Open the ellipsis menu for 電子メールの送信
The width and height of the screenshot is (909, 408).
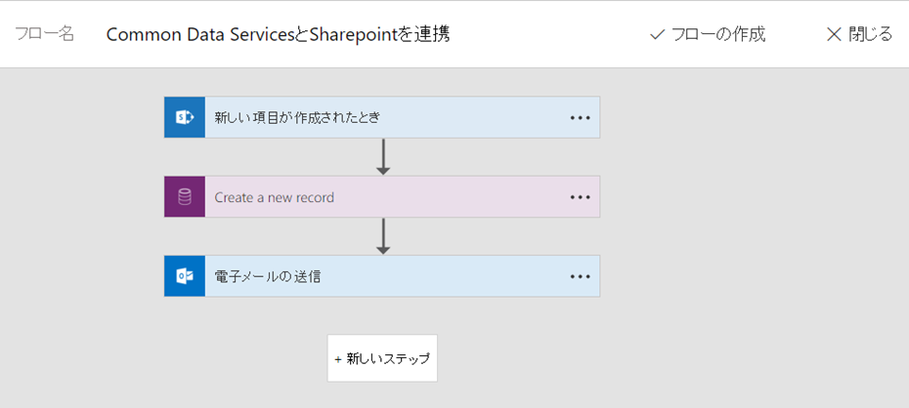tap(580, 276)
